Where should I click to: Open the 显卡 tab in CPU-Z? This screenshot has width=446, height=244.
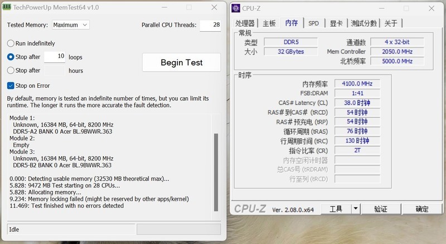[x=336, y=23]
